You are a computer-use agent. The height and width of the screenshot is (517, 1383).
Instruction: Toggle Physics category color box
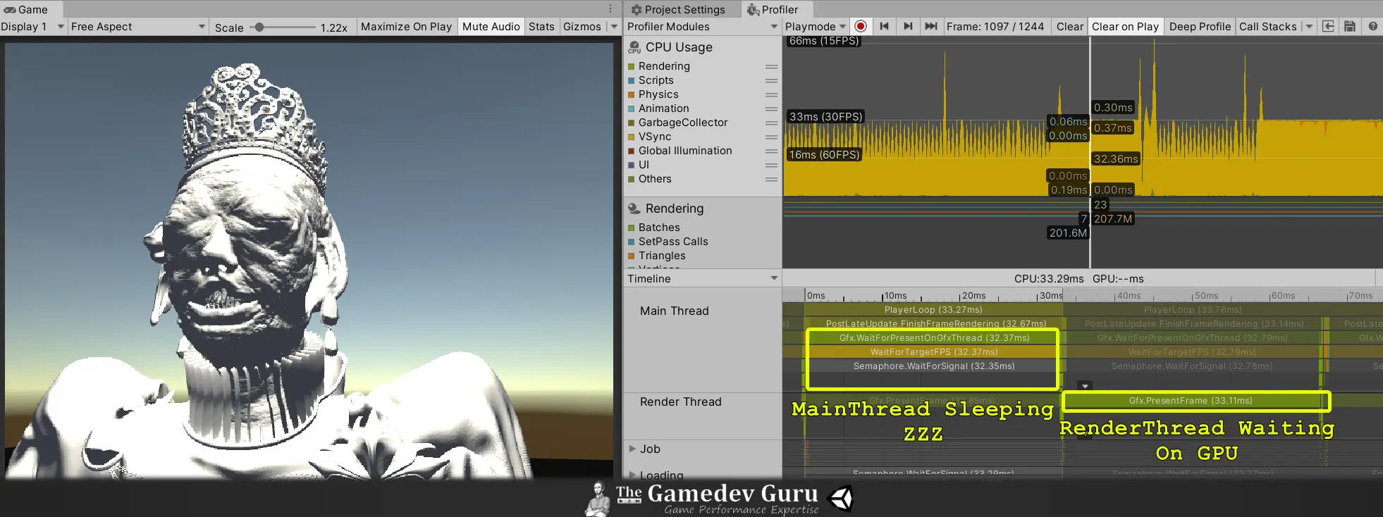(x=632, y=94)
